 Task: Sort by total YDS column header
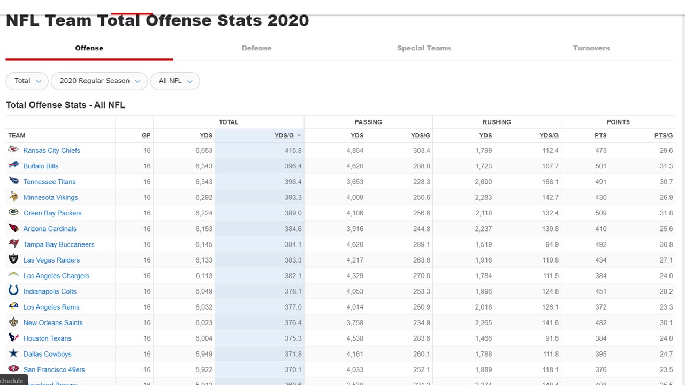coord(206,135)
